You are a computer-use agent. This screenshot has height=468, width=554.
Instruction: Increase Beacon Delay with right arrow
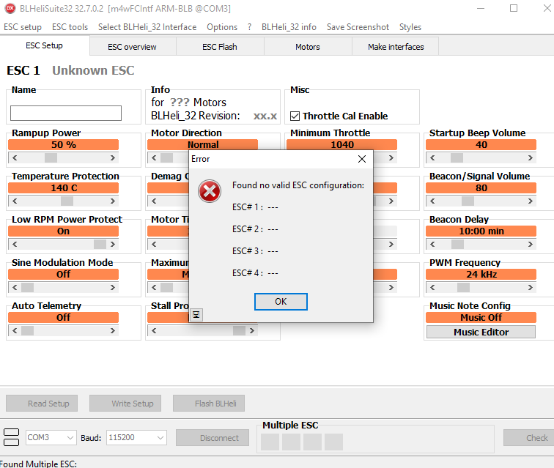(531, 244)
